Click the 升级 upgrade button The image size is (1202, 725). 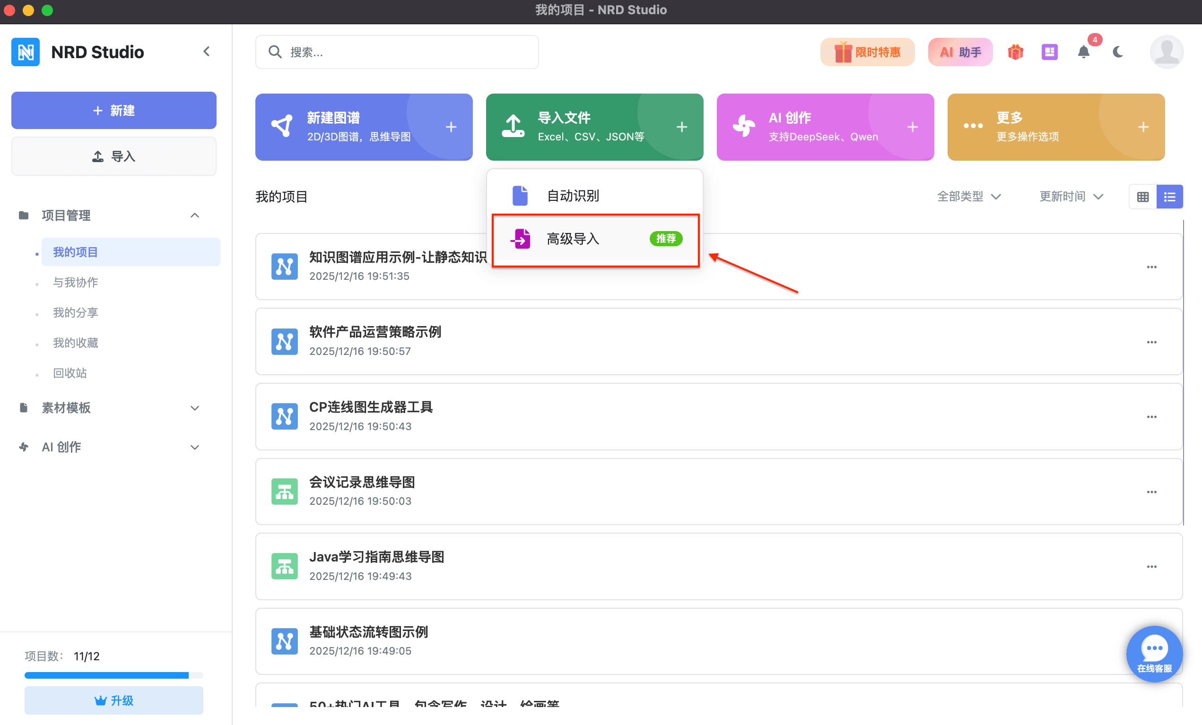pyautogui.click(x=113, y=700)
